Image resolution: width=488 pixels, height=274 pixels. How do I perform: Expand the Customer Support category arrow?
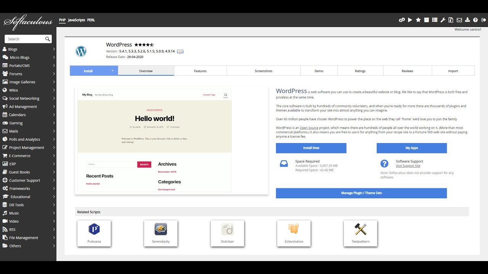pos(54,180)
